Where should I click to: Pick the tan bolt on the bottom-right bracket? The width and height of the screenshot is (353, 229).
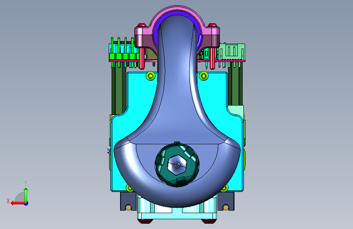click(x=226, y=207)
